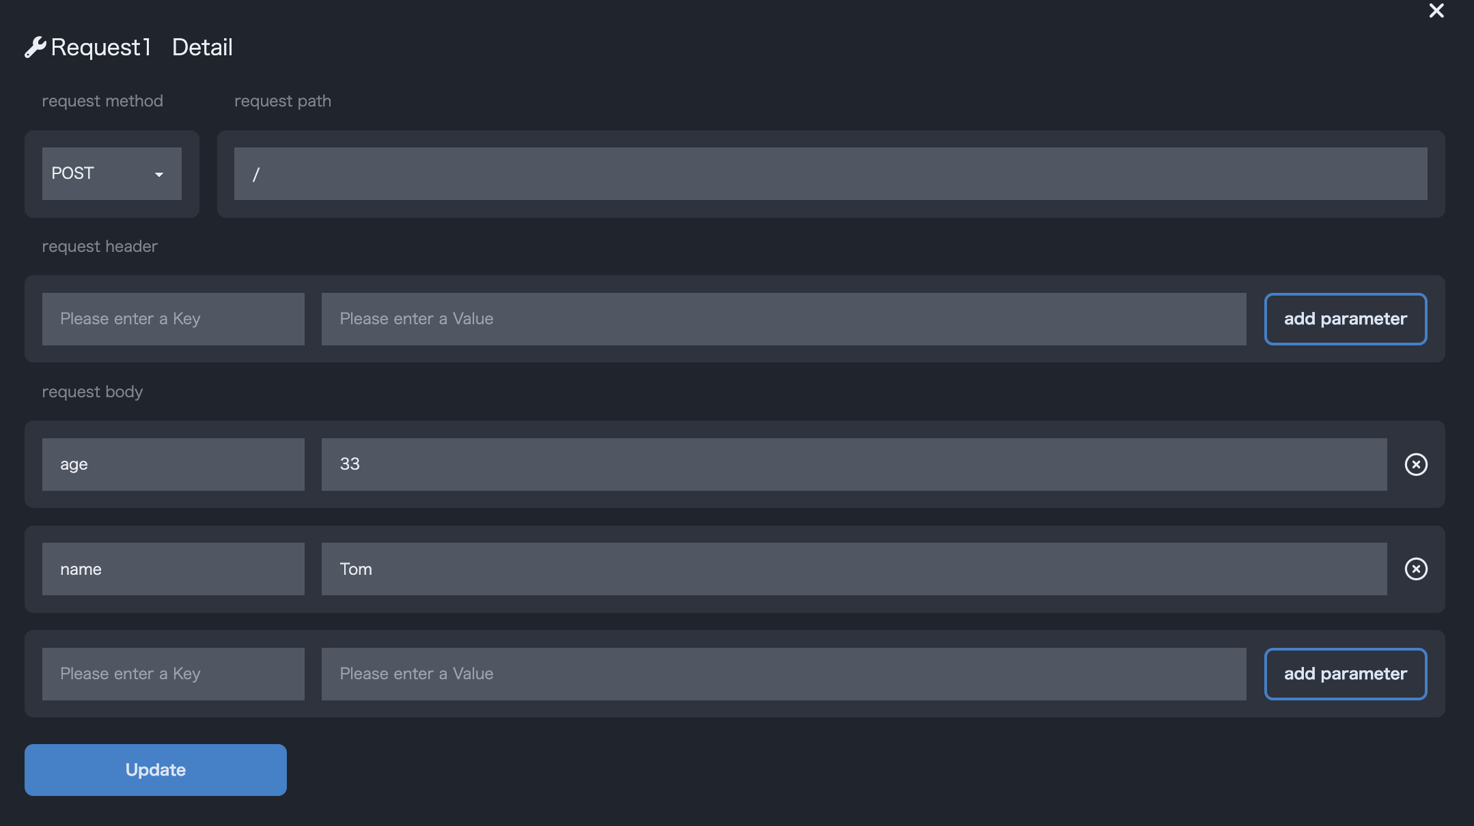This screenshot has width=1474, height=826.
Task: Click the wrench icon beside Request1
Action: click(x=35, y=47)
